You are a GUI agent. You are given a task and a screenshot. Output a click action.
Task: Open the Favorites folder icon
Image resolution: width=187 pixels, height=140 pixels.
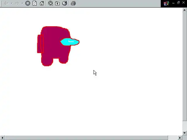point(57,3)
